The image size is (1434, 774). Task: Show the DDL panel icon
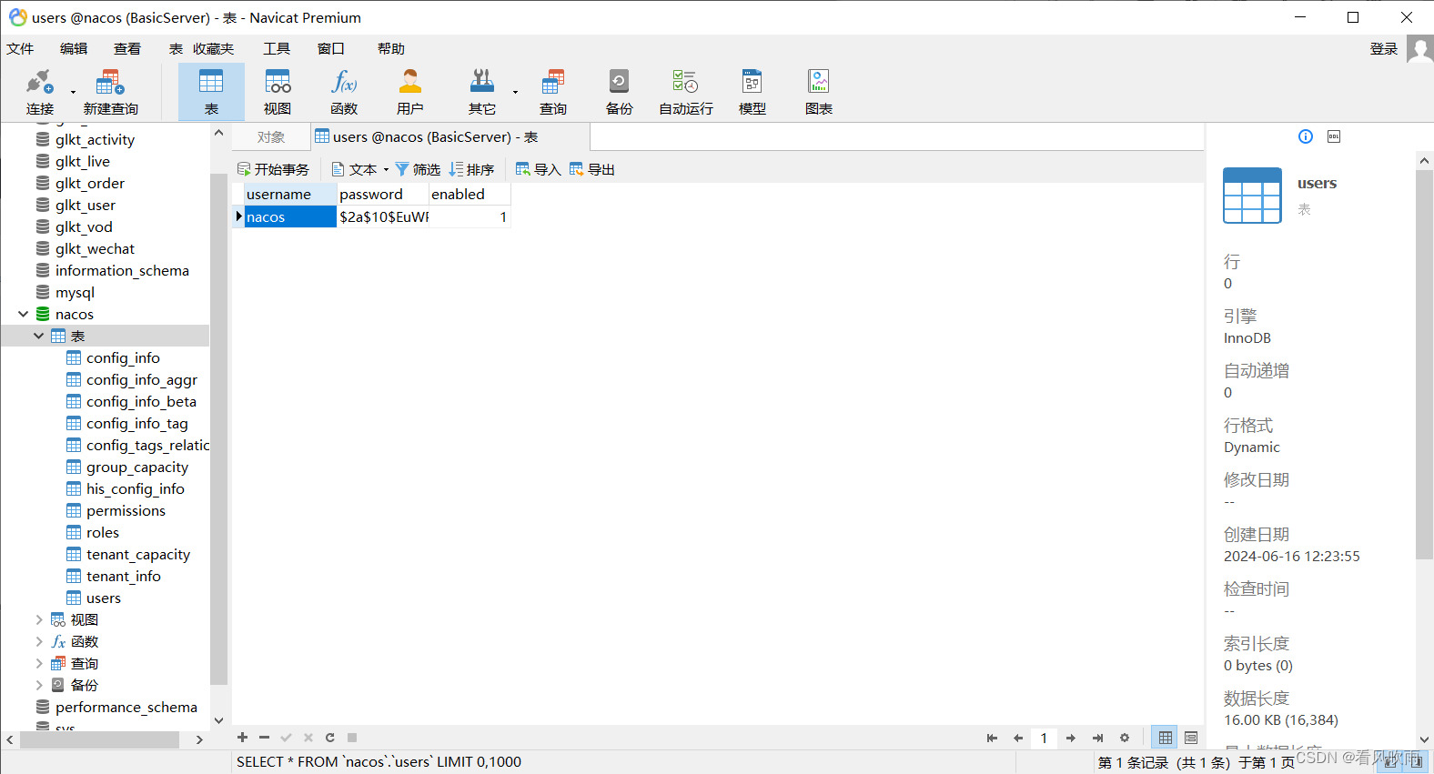[x=1334, y=136]
